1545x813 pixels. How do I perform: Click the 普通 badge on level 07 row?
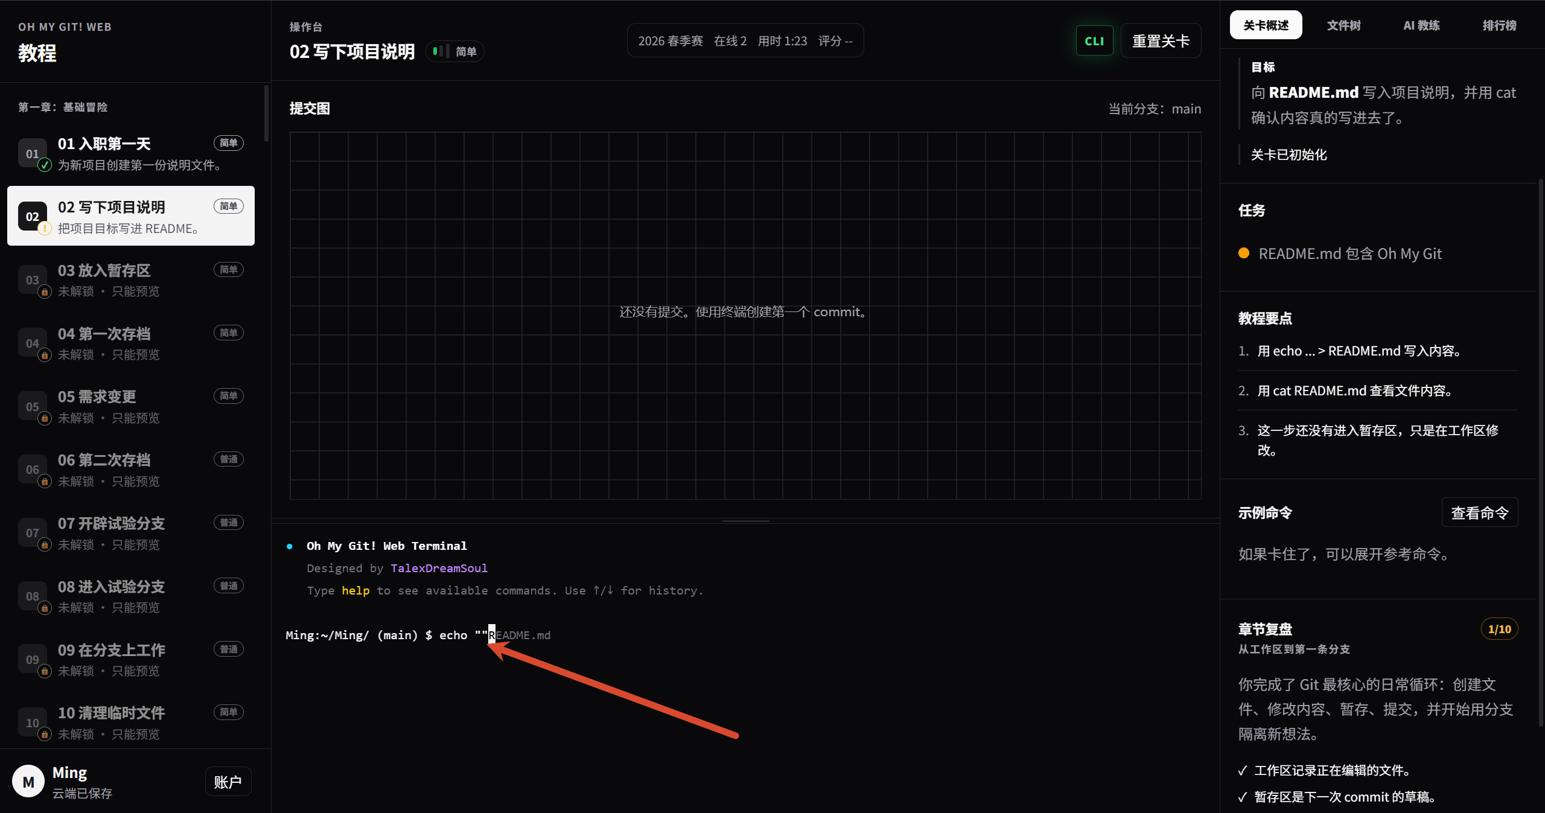point(229,523)
